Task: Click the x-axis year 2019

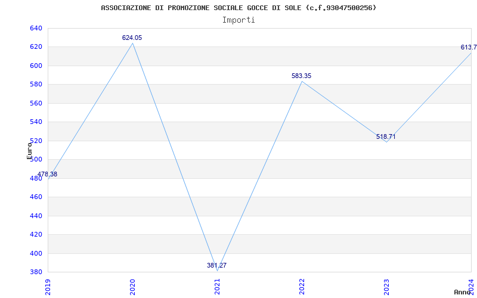Action: point(48,287)
